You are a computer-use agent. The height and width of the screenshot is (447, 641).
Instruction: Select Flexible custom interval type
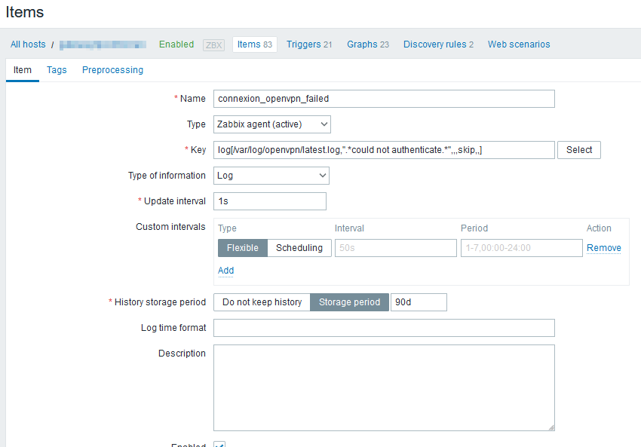[x=242, y=248]
